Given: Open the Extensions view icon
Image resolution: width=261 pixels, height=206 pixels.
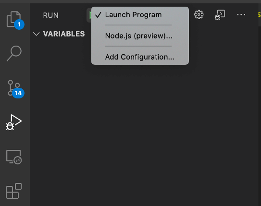Looking at the screenshot, I should pos(14,191).
